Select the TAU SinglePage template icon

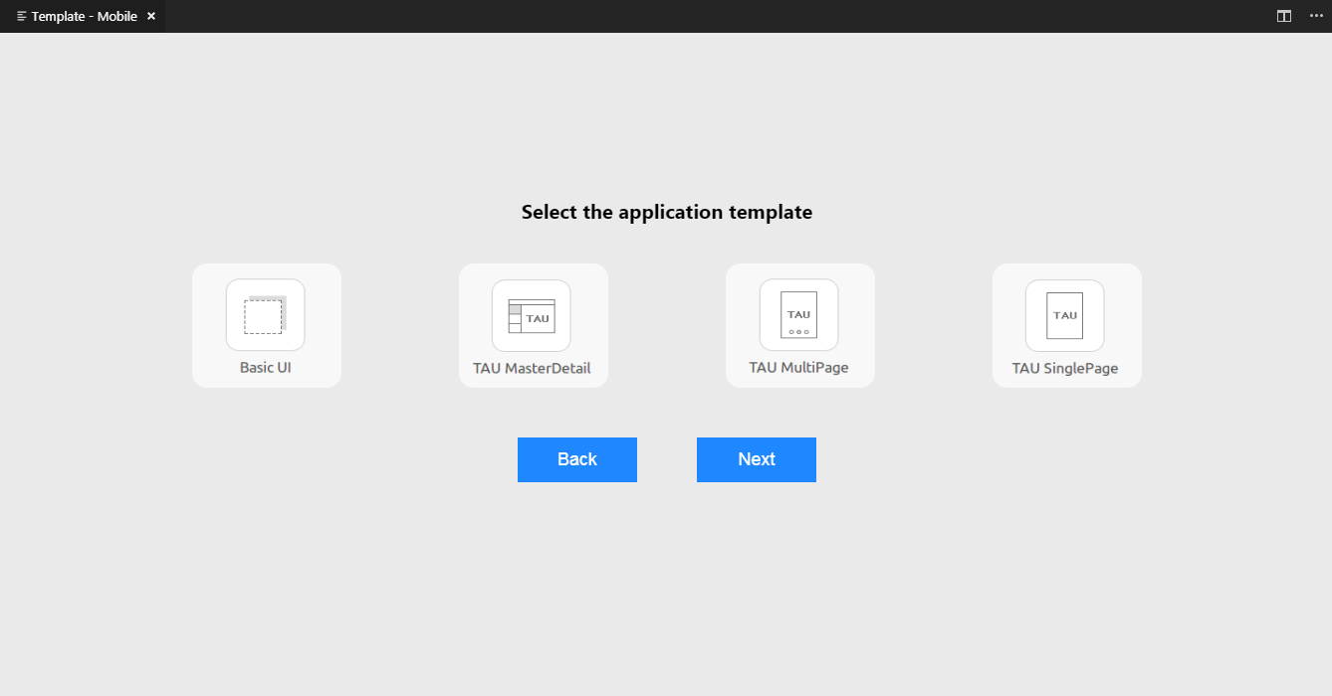[1066, 313]
